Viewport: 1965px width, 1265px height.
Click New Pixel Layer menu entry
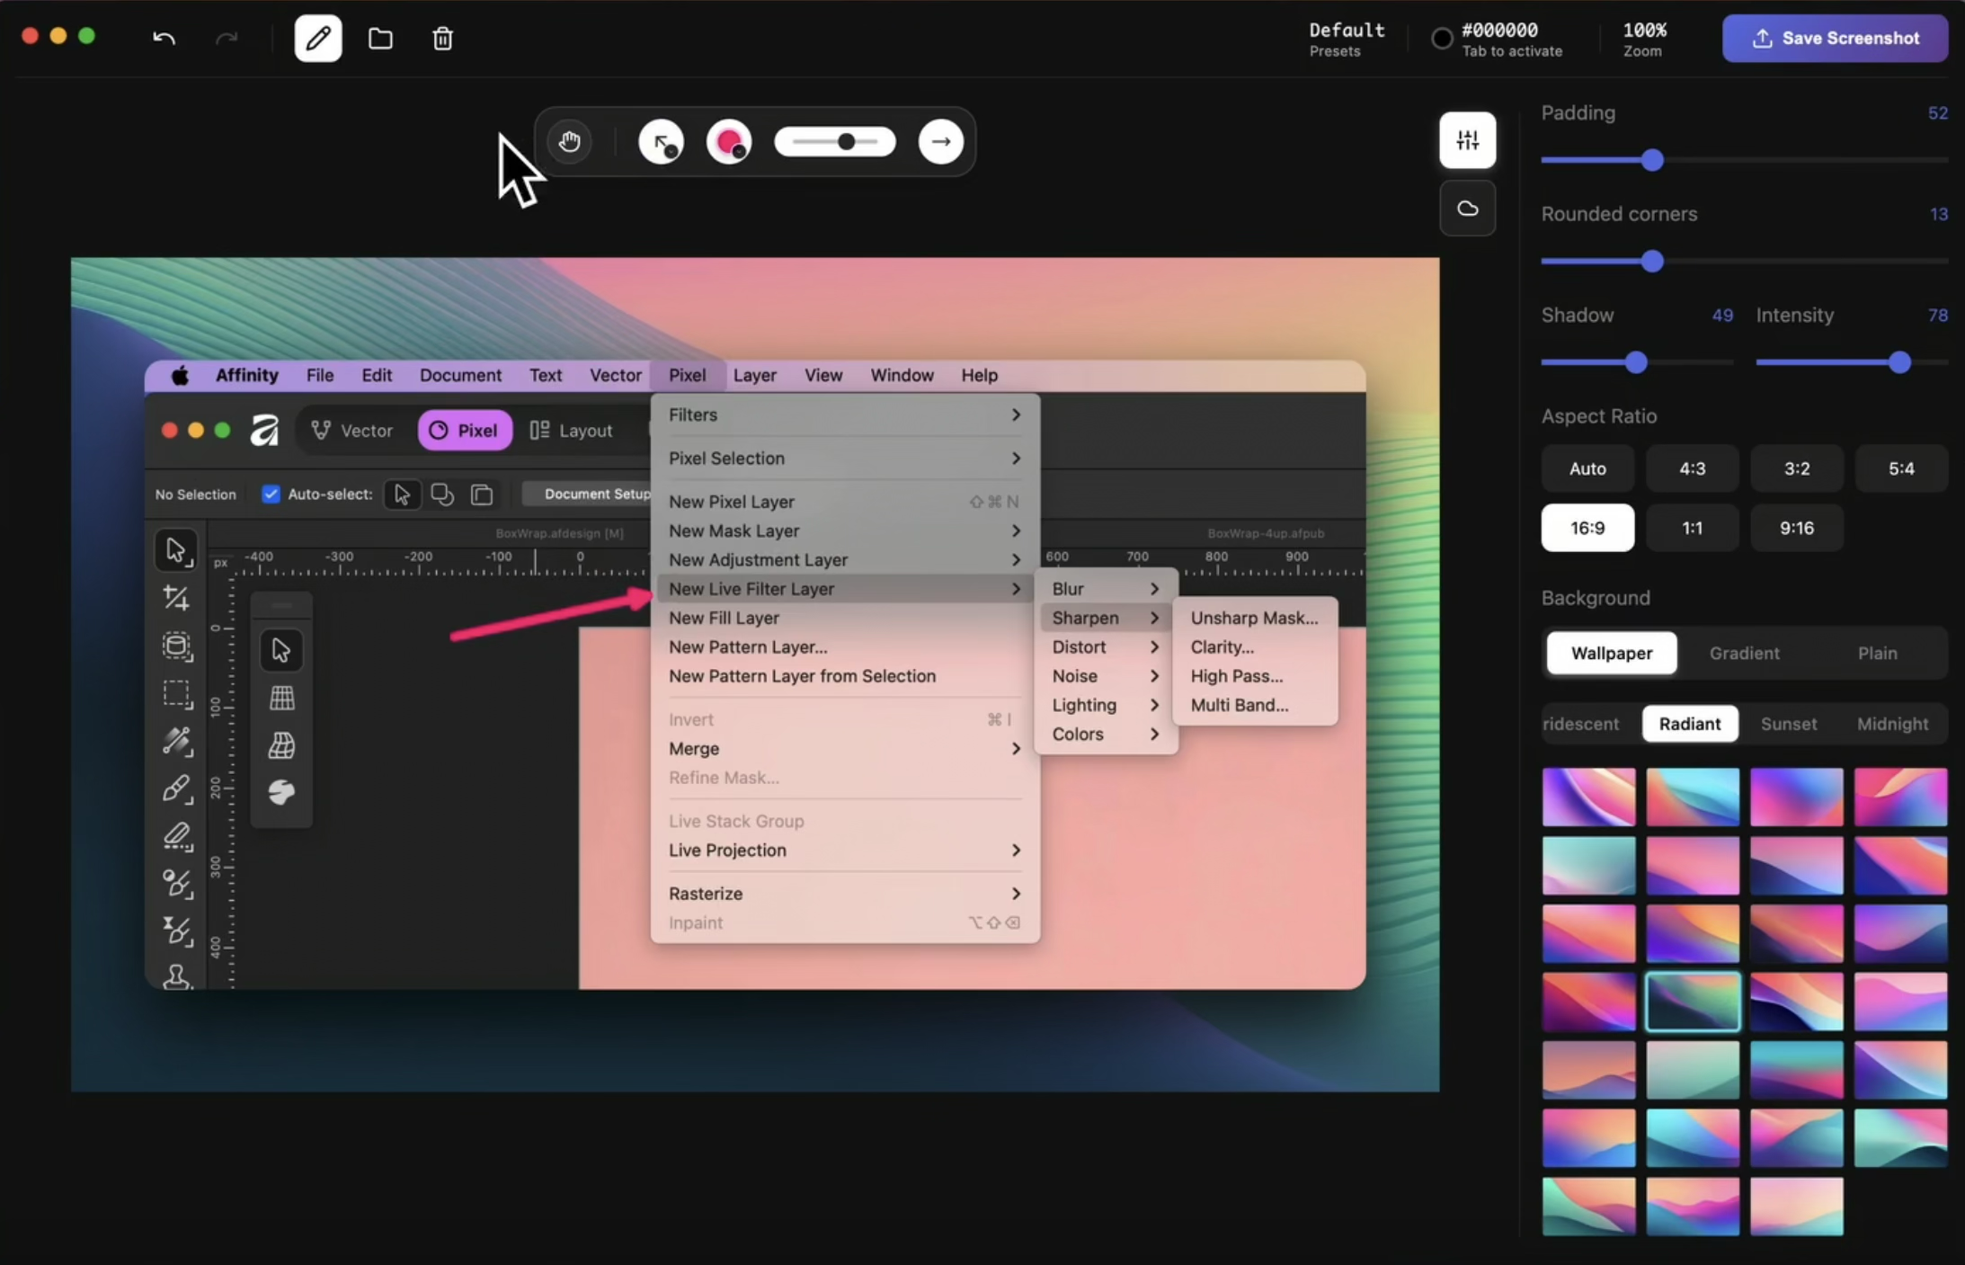click(845, 502)
